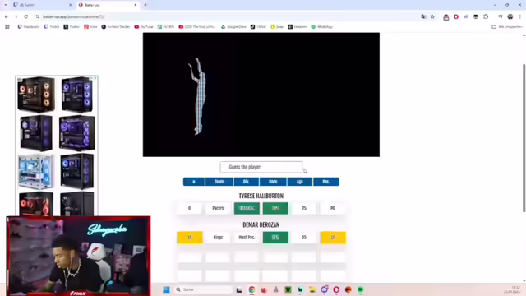Open Minecraft from the taskbar
This screenshot has width=526, height=296.
coord(288,289)
